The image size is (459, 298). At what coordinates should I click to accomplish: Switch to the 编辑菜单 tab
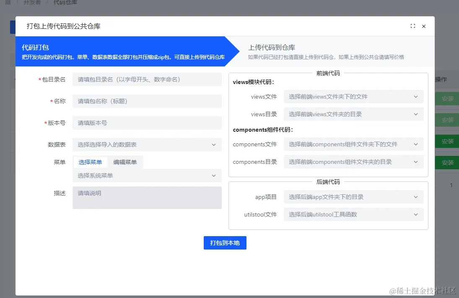125,162
